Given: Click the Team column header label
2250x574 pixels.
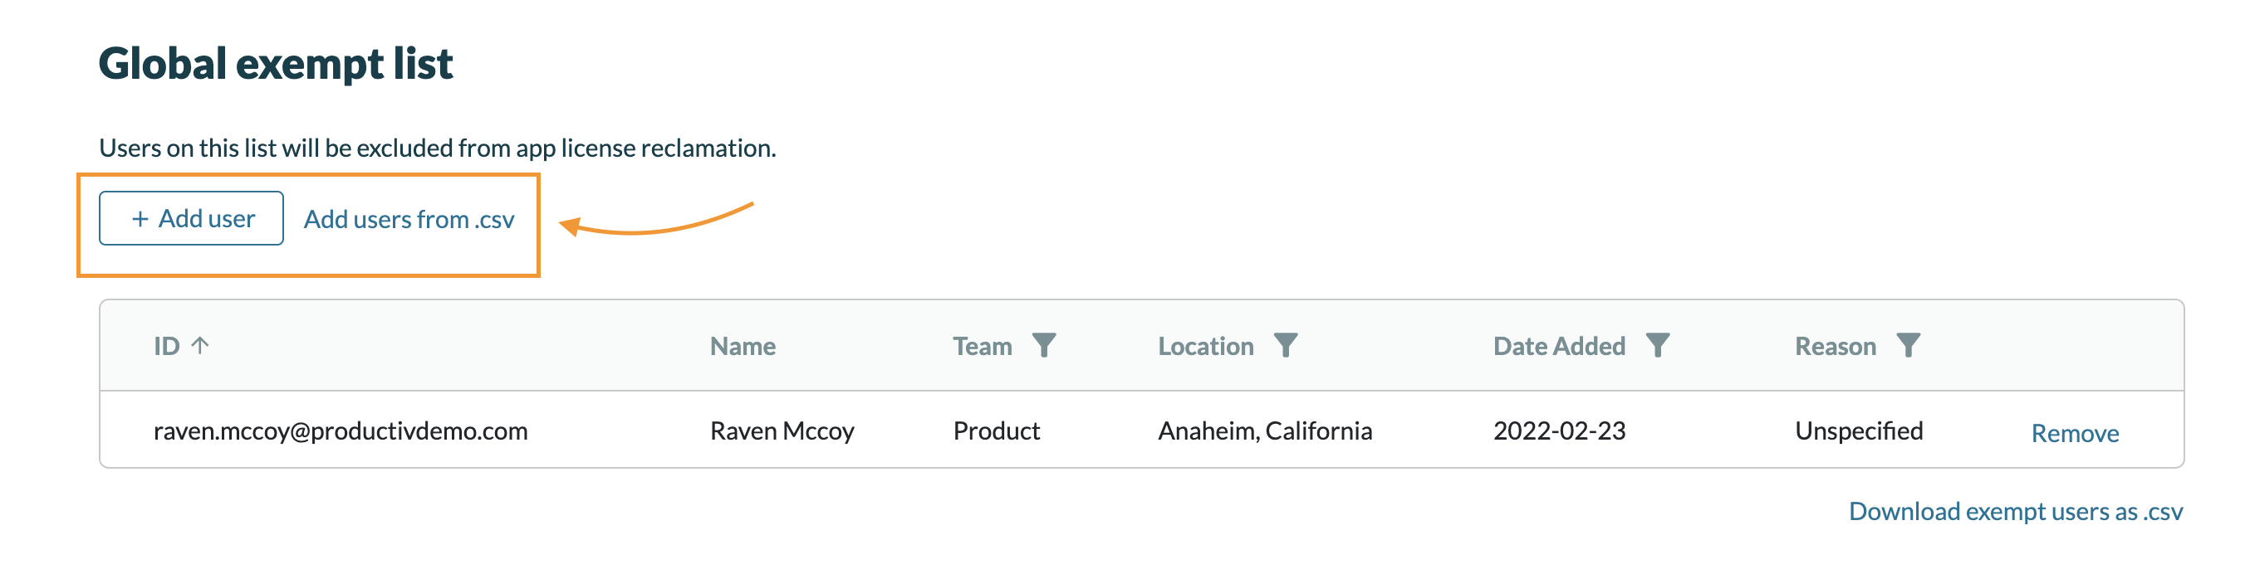Looking at the screenshot, I should (x=982, y=347).
